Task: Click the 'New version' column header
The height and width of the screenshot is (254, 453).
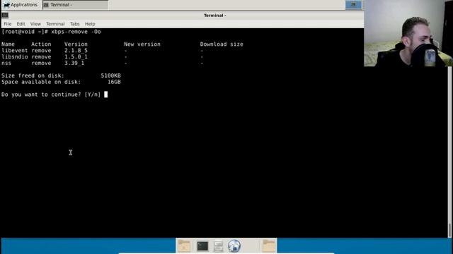Action: [x=142, y=44]
